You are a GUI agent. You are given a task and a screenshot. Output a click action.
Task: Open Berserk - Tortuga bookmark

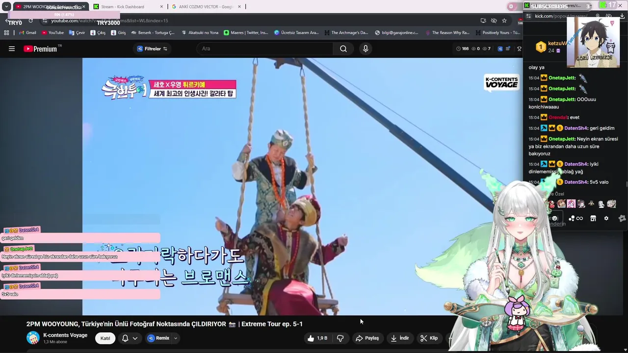153,33
